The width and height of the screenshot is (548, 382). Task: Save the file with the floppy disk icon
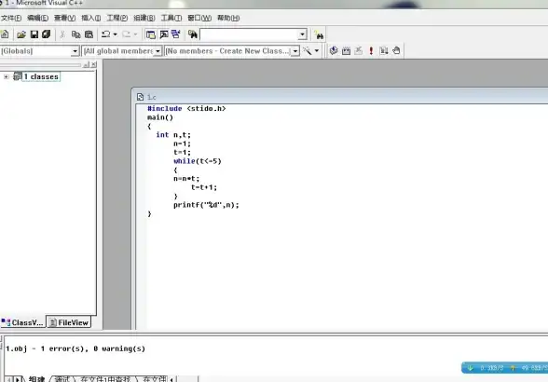(34, 34)
